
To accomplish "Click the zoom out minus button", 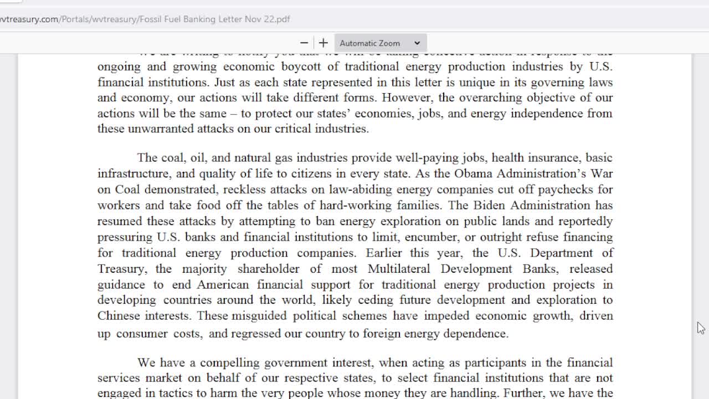I will (304, 43).
